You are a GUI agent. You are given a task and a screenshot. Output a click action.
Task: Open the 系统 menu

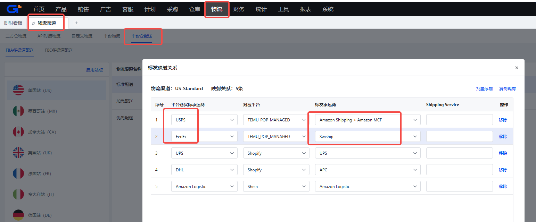click(x=328, y=9)
